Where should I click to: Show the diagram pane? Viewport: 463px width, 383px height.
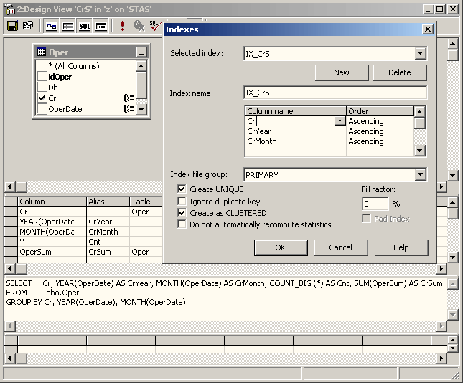click(52, 26)
